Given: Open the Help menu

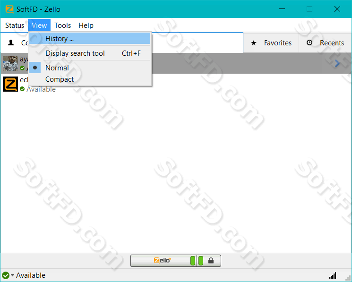Looking at the screenshot, I should [x=86, y=26].
